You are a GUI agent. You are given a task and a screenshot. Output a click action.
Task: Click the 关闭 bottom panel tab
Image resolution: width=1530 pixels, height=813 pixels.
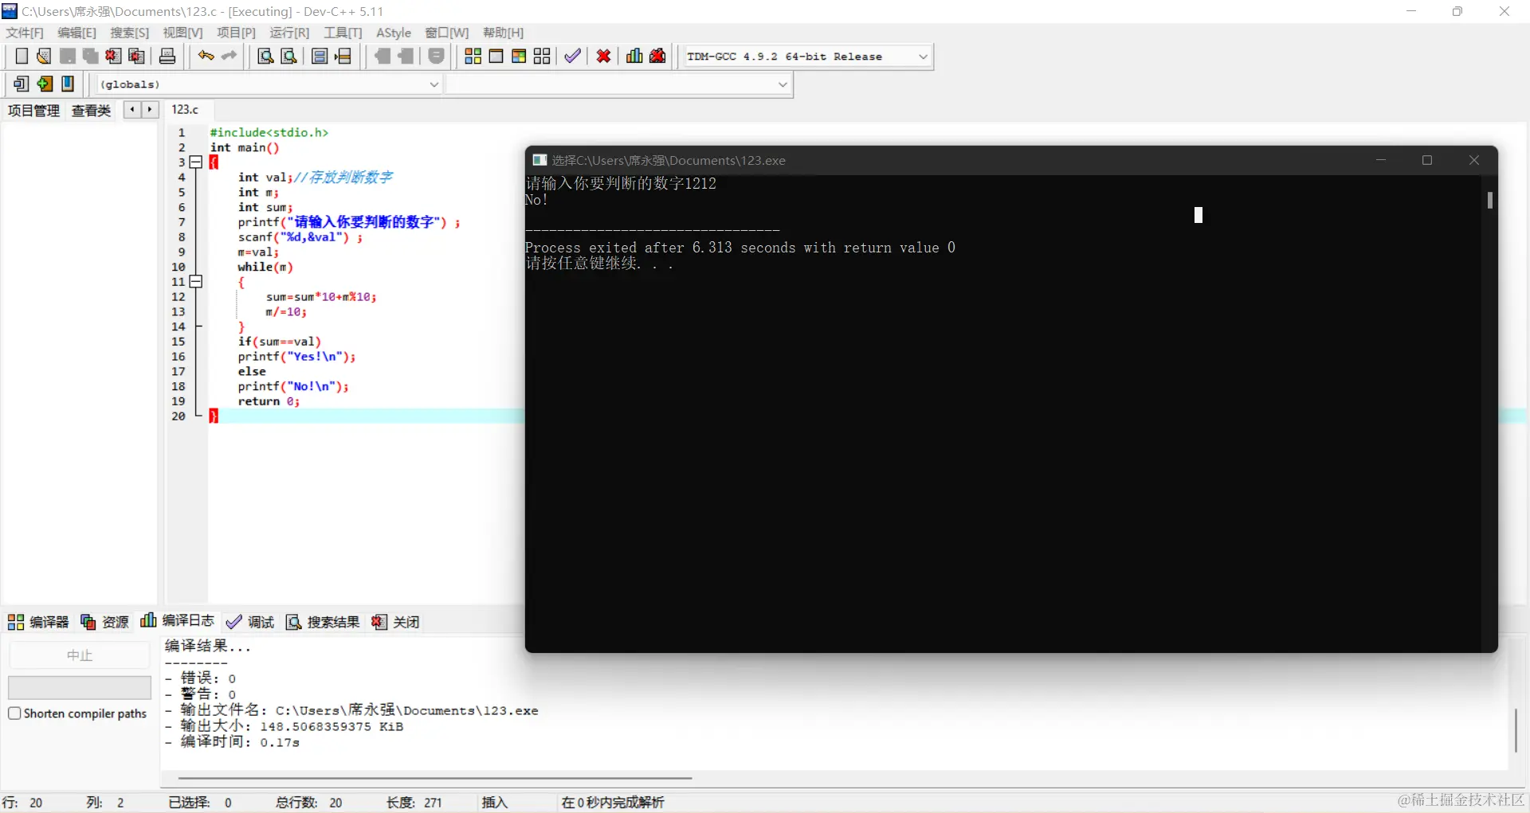pos(395,622)
